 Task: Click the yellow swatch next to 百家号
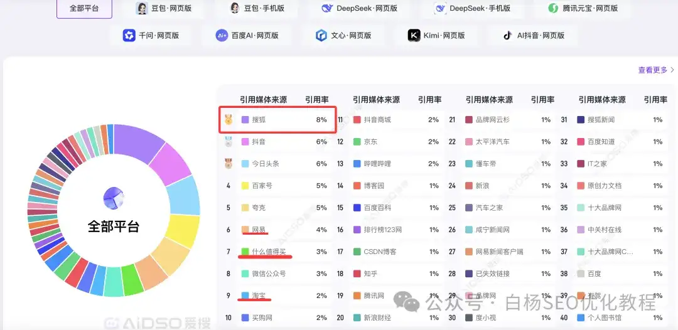[x=245, y=186]
